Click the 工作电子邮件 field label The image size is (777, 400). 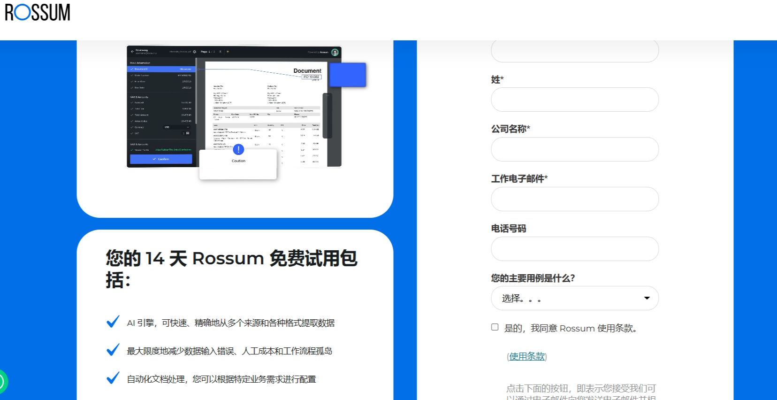(x=519, y=179)
